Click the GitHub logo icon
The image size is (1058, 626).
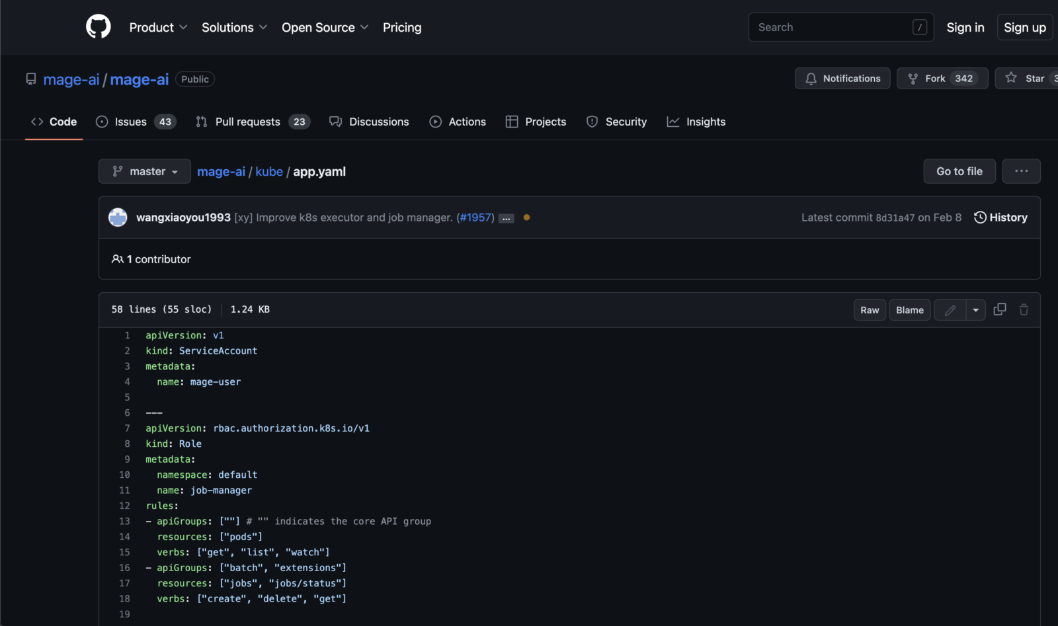tap(99, 26)
